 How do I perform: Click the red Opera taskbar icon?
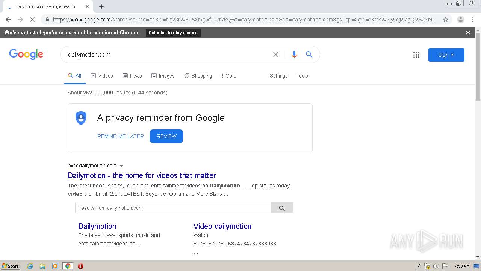[x=80, y=266]
